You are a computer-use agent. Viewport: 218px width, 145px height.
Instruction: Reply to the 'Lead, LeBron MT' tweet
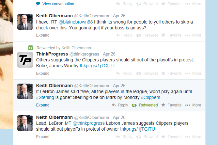coord(124,137)
